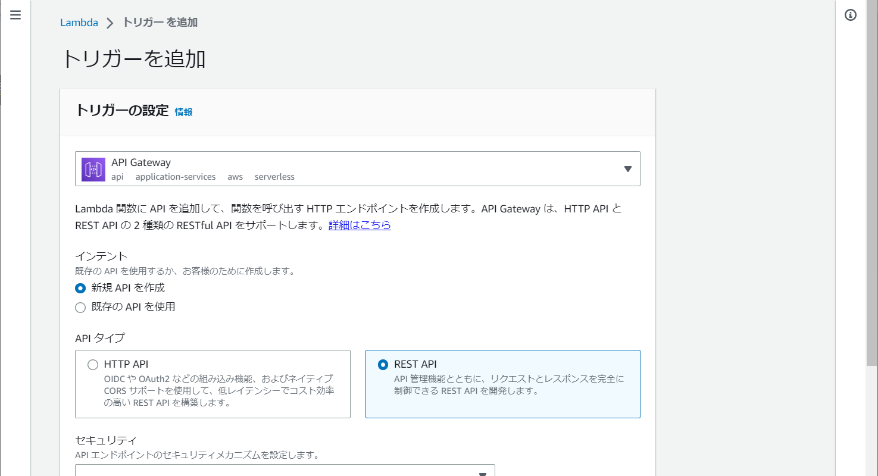Click the purple API Gateway service icon

click(93, 170)
